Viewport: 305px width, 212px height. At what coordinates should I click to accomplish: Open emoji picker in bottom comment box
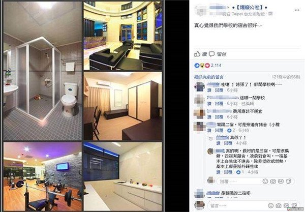tap(270, 205)
